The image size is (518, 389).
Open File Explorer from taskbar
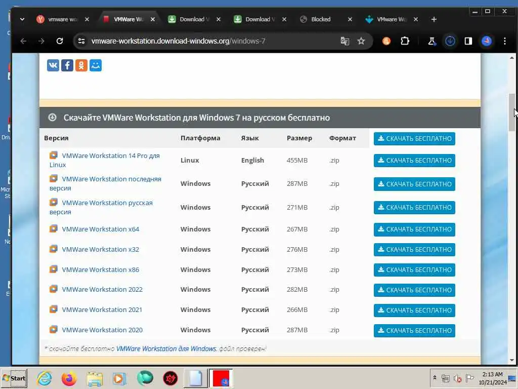click(x=95, y=378)
